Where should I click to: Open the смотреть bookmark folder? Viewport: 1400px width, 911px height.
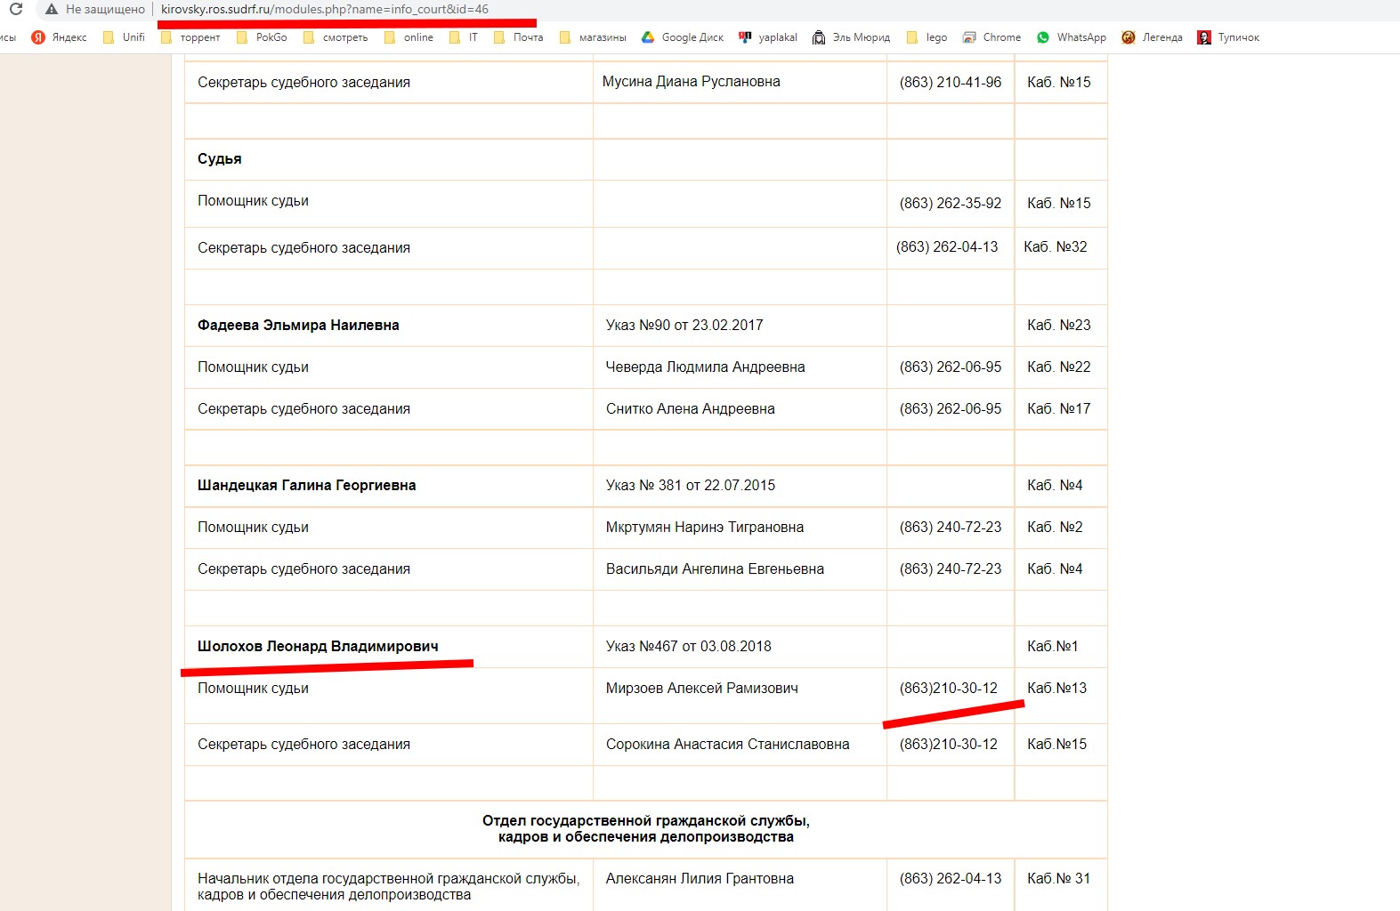pyautogui.click(x=336, y=37)
